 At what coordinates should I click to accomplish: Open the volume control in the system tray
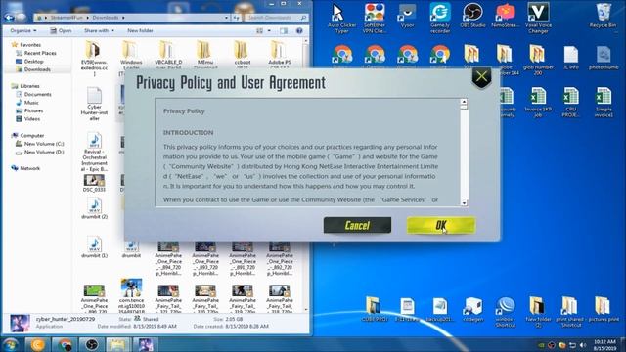pos(583,345)
